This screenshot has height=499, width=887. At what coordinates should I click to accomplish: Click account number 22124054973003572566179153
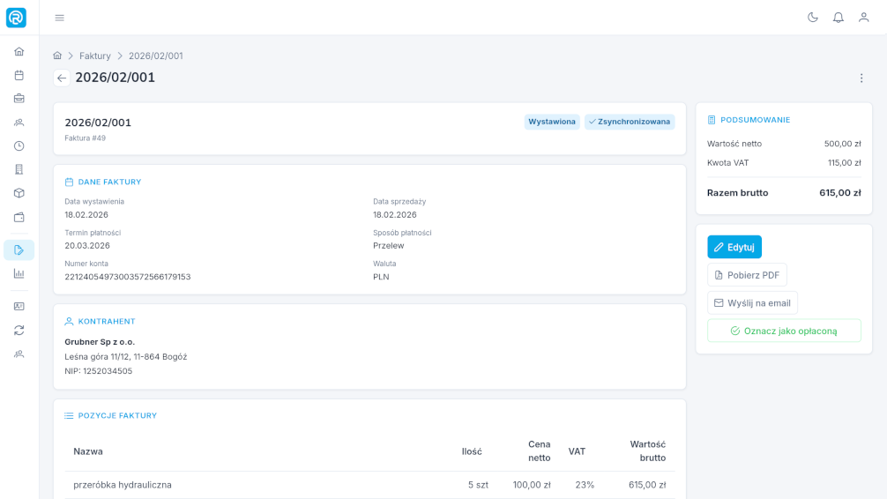pyautogui.click(x=128, y=277)
